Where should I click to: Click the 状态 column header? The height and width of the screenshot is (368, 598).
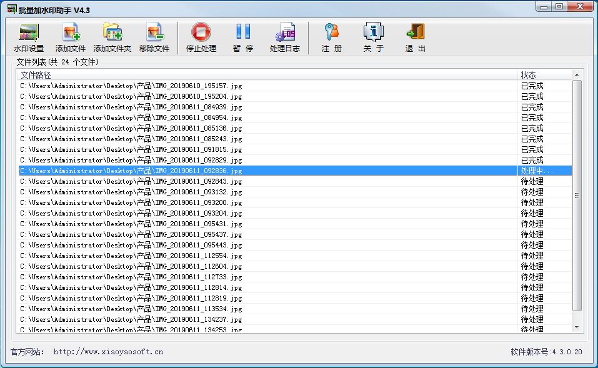pos(545,75)
